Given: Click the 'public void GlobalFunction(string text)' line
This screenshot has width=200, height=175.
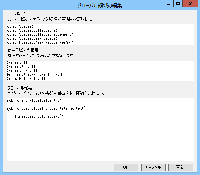Looking at the screenshot, I should click(x=46, y=108).
